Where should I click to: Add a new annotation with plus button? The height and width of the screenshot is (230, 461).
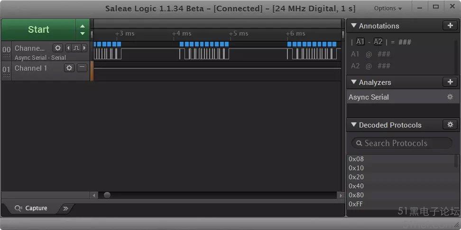[450, 26]
